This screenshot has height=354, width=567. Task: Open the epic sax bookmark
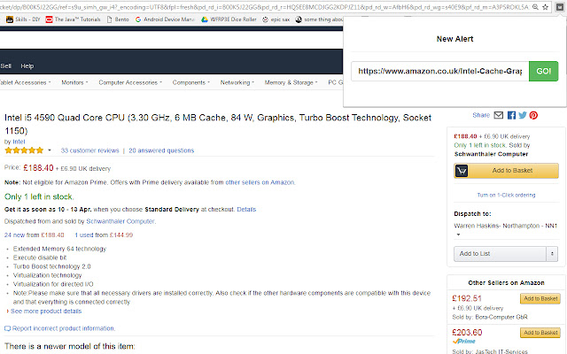point(276,19)
